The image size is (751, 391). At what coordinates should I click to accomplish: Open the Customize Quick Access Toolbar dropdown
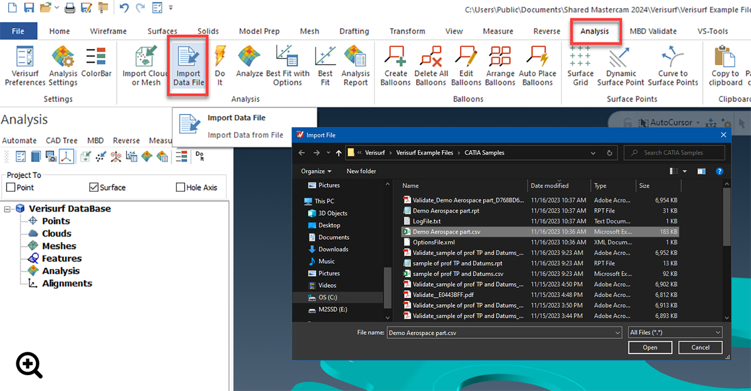coord(171,8)
